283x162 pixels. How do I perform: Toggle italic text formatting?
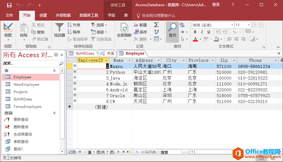[x=202, y=32]
